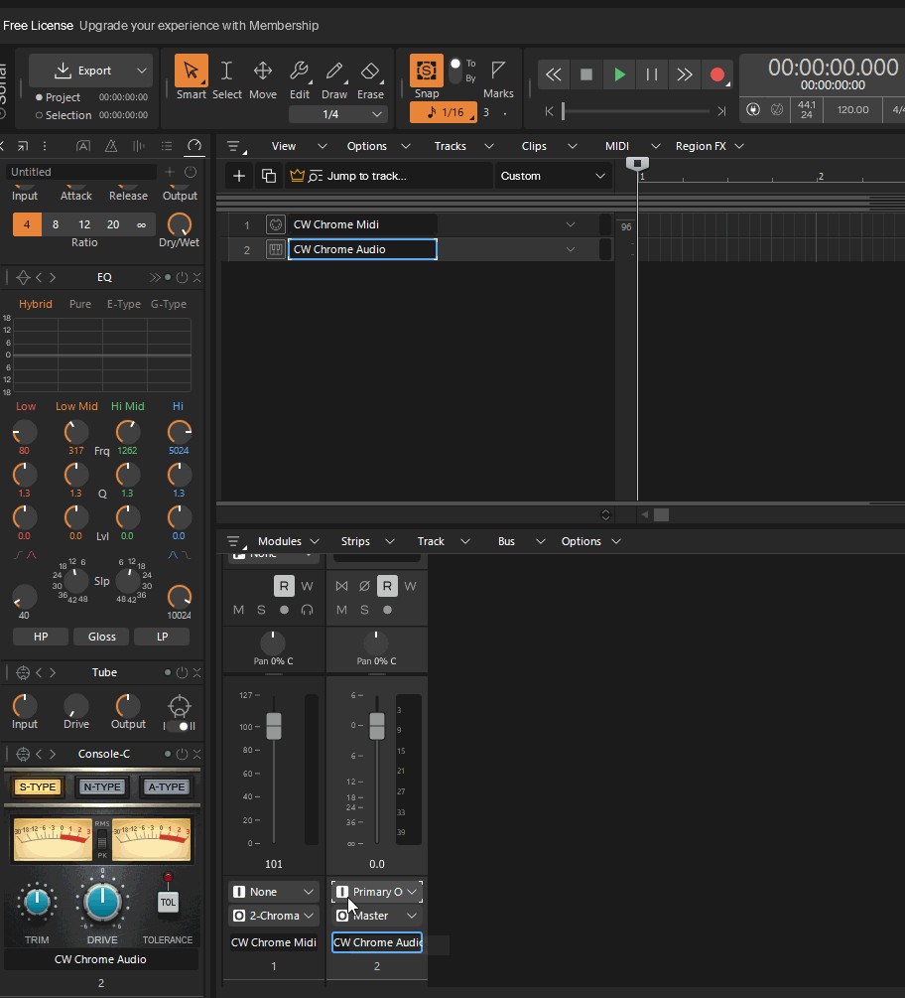Choose the Edit tool

[x=299, y=77]
